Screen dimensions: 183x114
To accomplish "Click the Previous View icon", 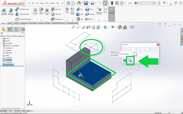I will 83,27.
